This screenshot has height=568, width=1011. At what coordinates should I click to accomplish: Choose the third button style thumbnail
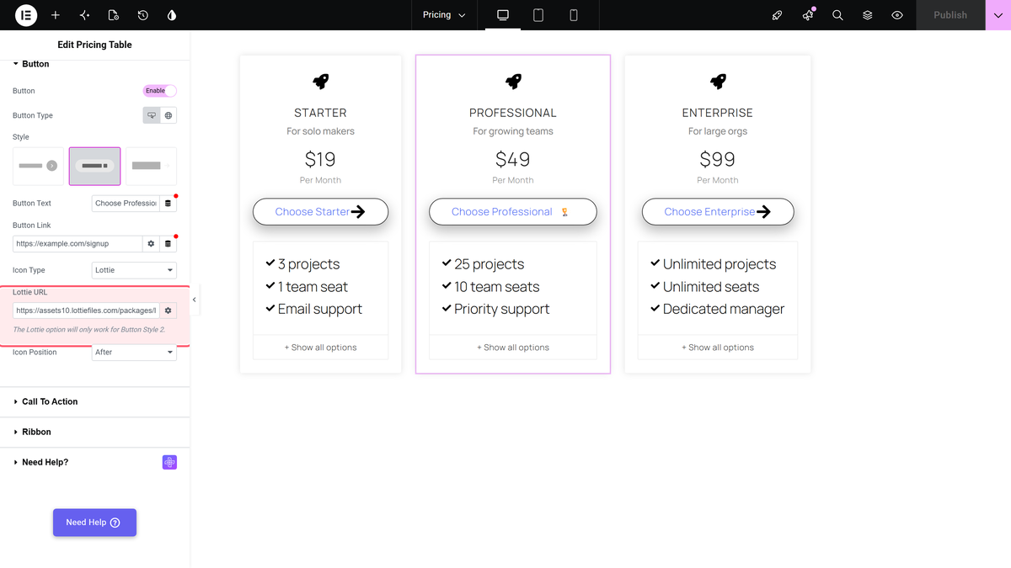click(x=151, y=166)
